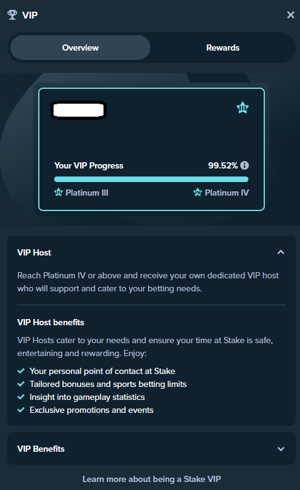Image resolution: width=300 pixels, height=490 pixels.
Task: Click the VIP progress bar
Action: tap(152, 179)
